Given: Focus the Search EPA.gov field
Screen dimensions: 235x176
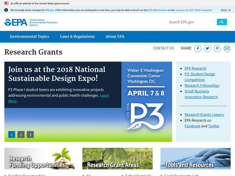Looking at the screenshot, I should (x=192, y=22).
